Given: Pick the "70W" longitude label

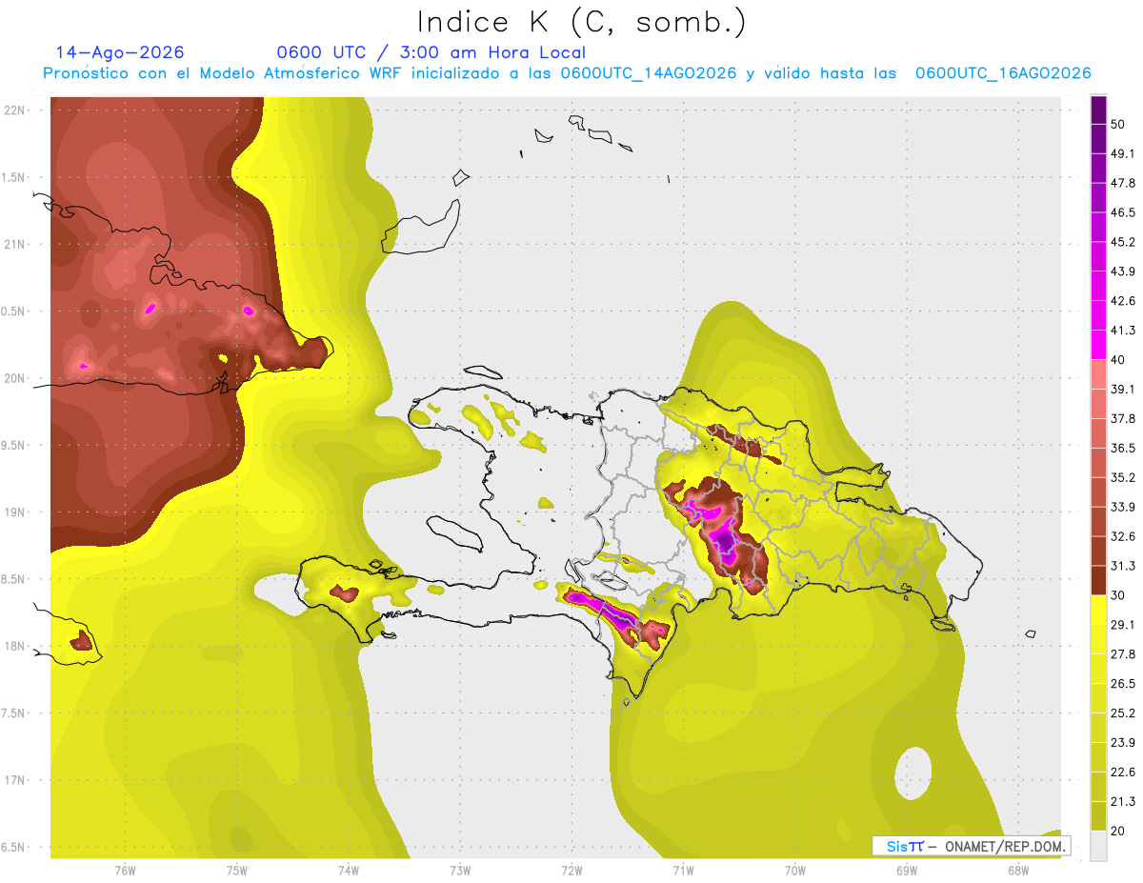Looking at the screenshot, I should point(795,870).
